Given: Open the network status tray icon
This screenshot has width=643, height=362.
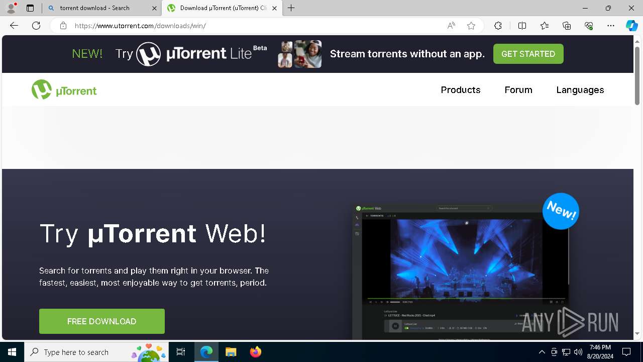Looking at the screenshot, I should (x=566, y=352).
